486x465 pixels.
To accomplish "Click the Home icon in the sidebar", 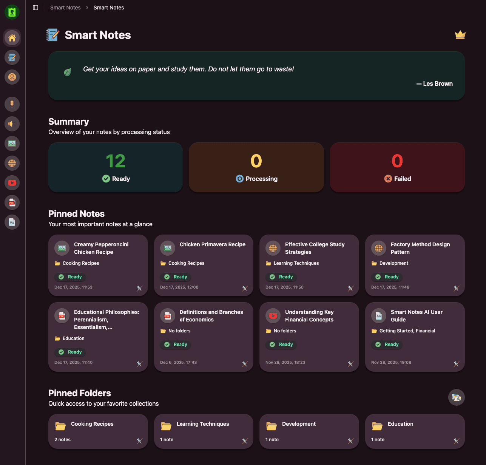I will (x=12, y=38).
